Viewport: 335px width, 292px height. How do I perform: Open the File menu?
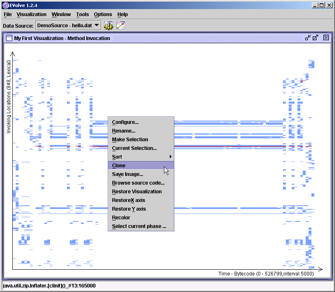8,14
